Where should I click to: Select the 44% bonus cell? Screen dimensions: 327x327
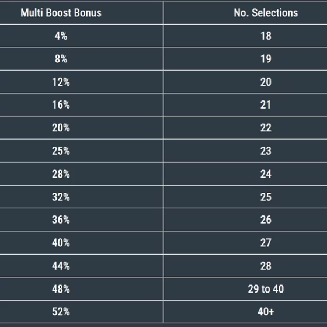pyautogui.click(x=61, y=266)
